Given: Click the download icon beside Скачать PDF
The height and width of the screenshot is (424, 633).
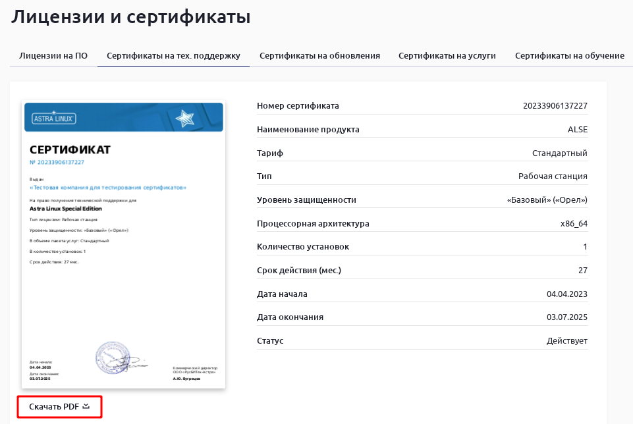Looking at the screenshot, I should coord(86,407).
